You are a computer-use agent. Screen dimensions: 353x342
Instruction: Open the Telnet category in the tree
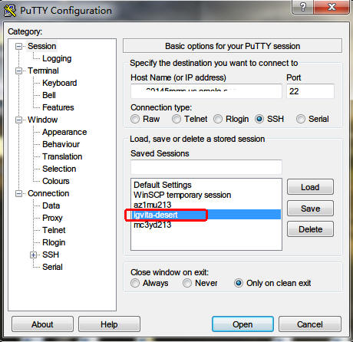point(54,230)
